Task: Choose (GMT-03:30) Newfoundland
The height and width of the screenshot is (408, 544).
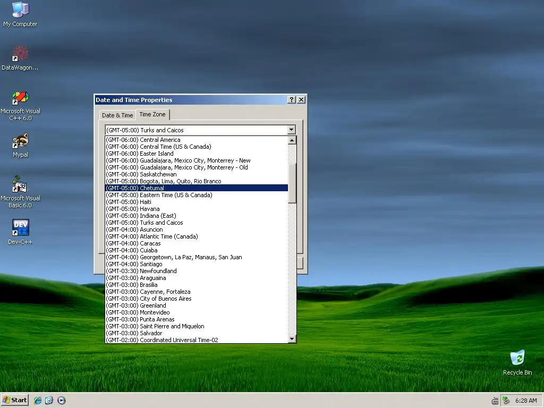Action: [197, 271]
